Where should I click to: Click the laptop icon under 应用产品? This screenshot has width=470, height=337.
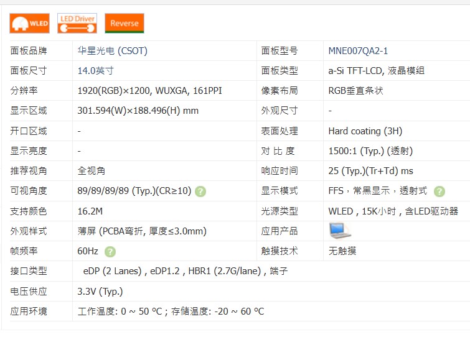point(340,231)
